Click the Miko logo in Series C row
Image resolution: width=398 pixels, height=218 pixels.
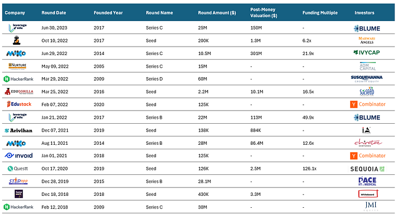click(16, 53)
